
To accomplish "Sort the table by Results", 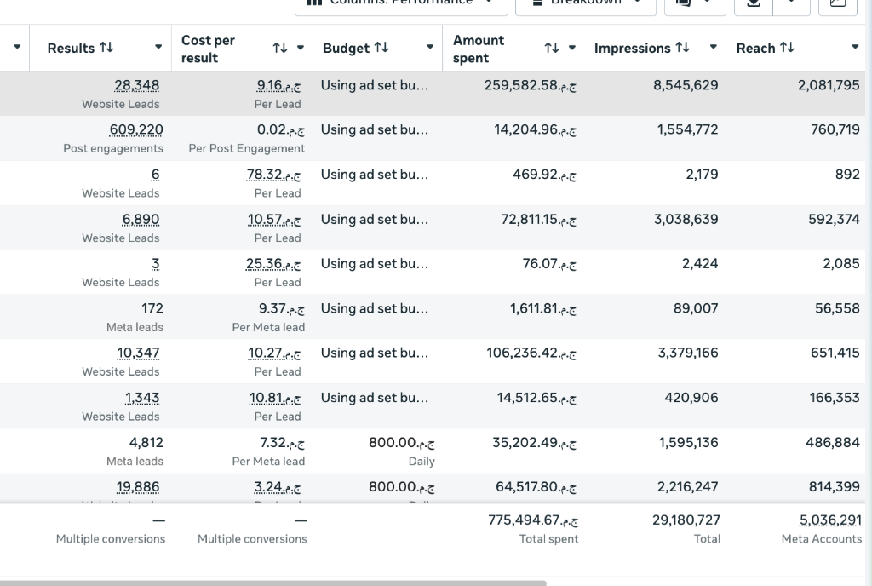I will click(106, 48).
